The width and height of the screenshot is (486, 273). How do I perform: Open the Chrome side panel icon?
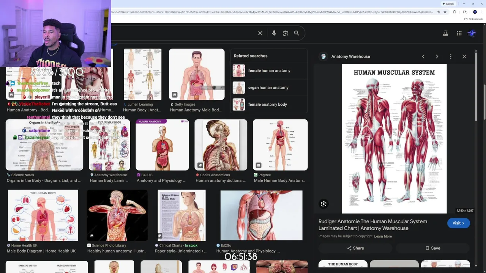[x=465, y=12]
